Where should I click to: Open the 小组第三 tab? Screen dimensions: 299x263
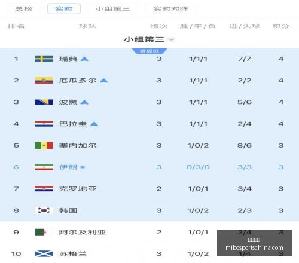tap(113, 9)
